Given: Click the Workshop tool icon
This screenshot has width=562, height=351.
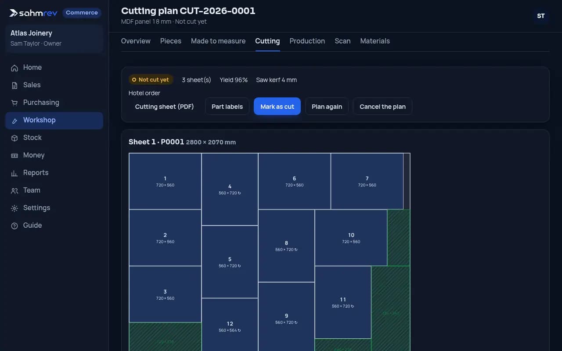Looking at the screenshot, I should click(x=14, y=120).
